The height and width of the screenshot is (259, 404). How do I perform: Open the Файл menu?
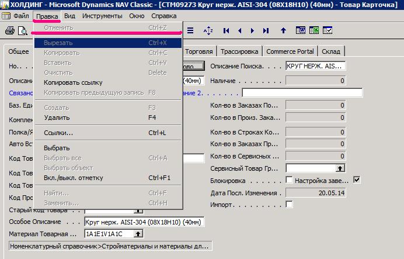21,16
